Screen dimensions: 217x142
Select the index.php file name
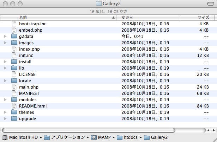(x=29, y=49)
